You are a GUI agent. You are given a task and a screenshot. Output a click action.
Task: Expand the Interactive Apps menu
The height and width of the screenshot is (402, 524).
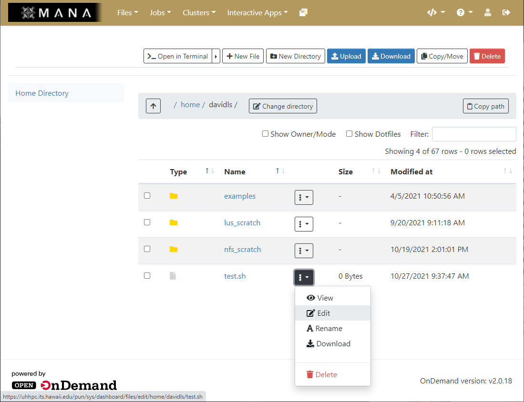coord(257,13)
